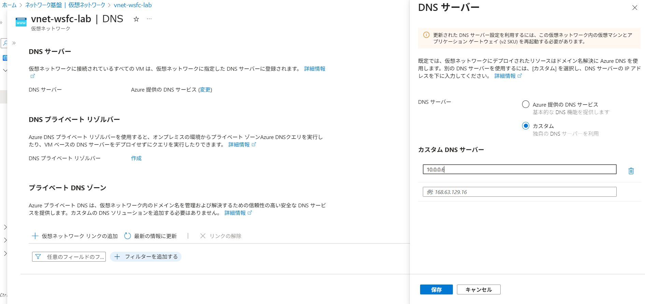Click the favorite star icon next to DNS title

136,19
